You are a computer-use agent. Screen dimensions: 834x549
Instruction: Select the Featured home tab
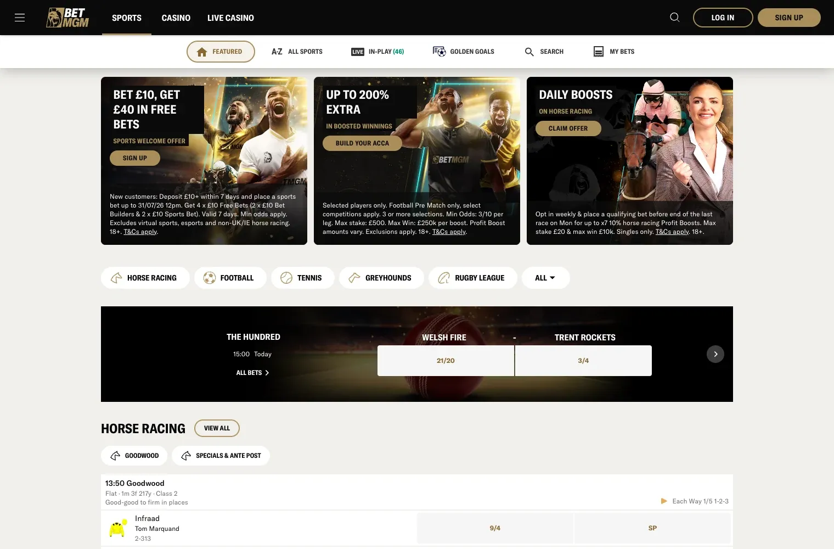[x=221, y=52]
